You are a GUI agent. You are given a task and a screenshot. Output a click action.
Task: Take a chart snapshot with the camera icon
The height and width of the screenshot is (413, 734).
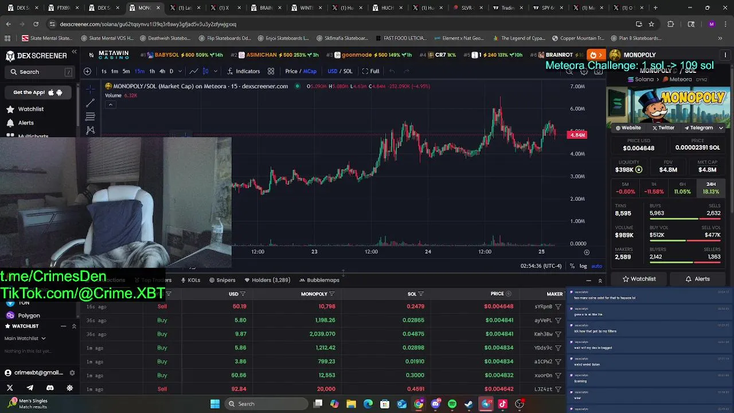(598, 72)
